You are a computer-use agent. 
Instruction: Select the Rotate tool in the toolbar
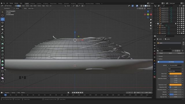[3, 23]
